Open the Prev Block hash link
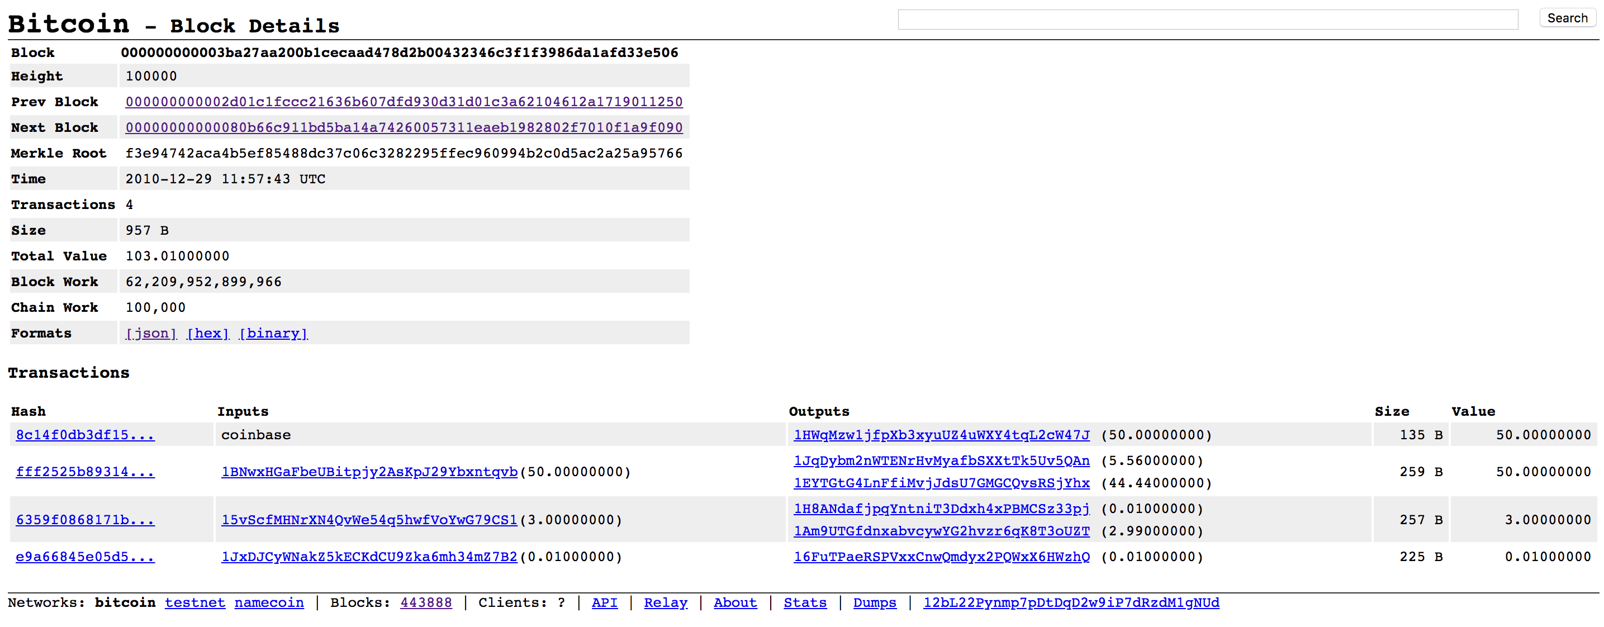This screenshot has height=627, width=1604. [x=404, y=102]
